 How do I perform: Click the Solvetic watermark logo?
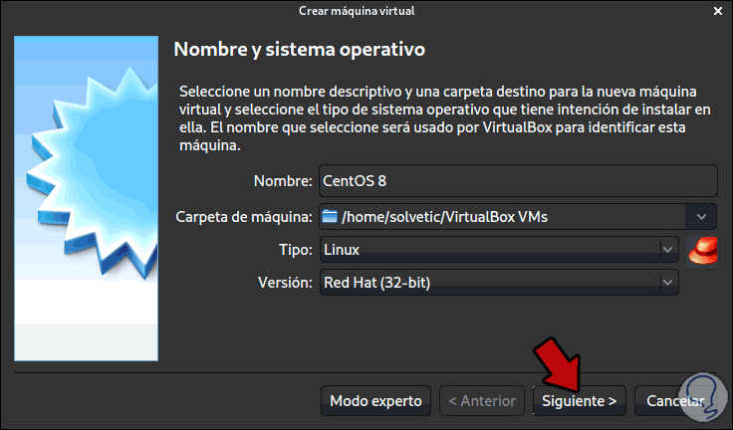coord(702,397)
